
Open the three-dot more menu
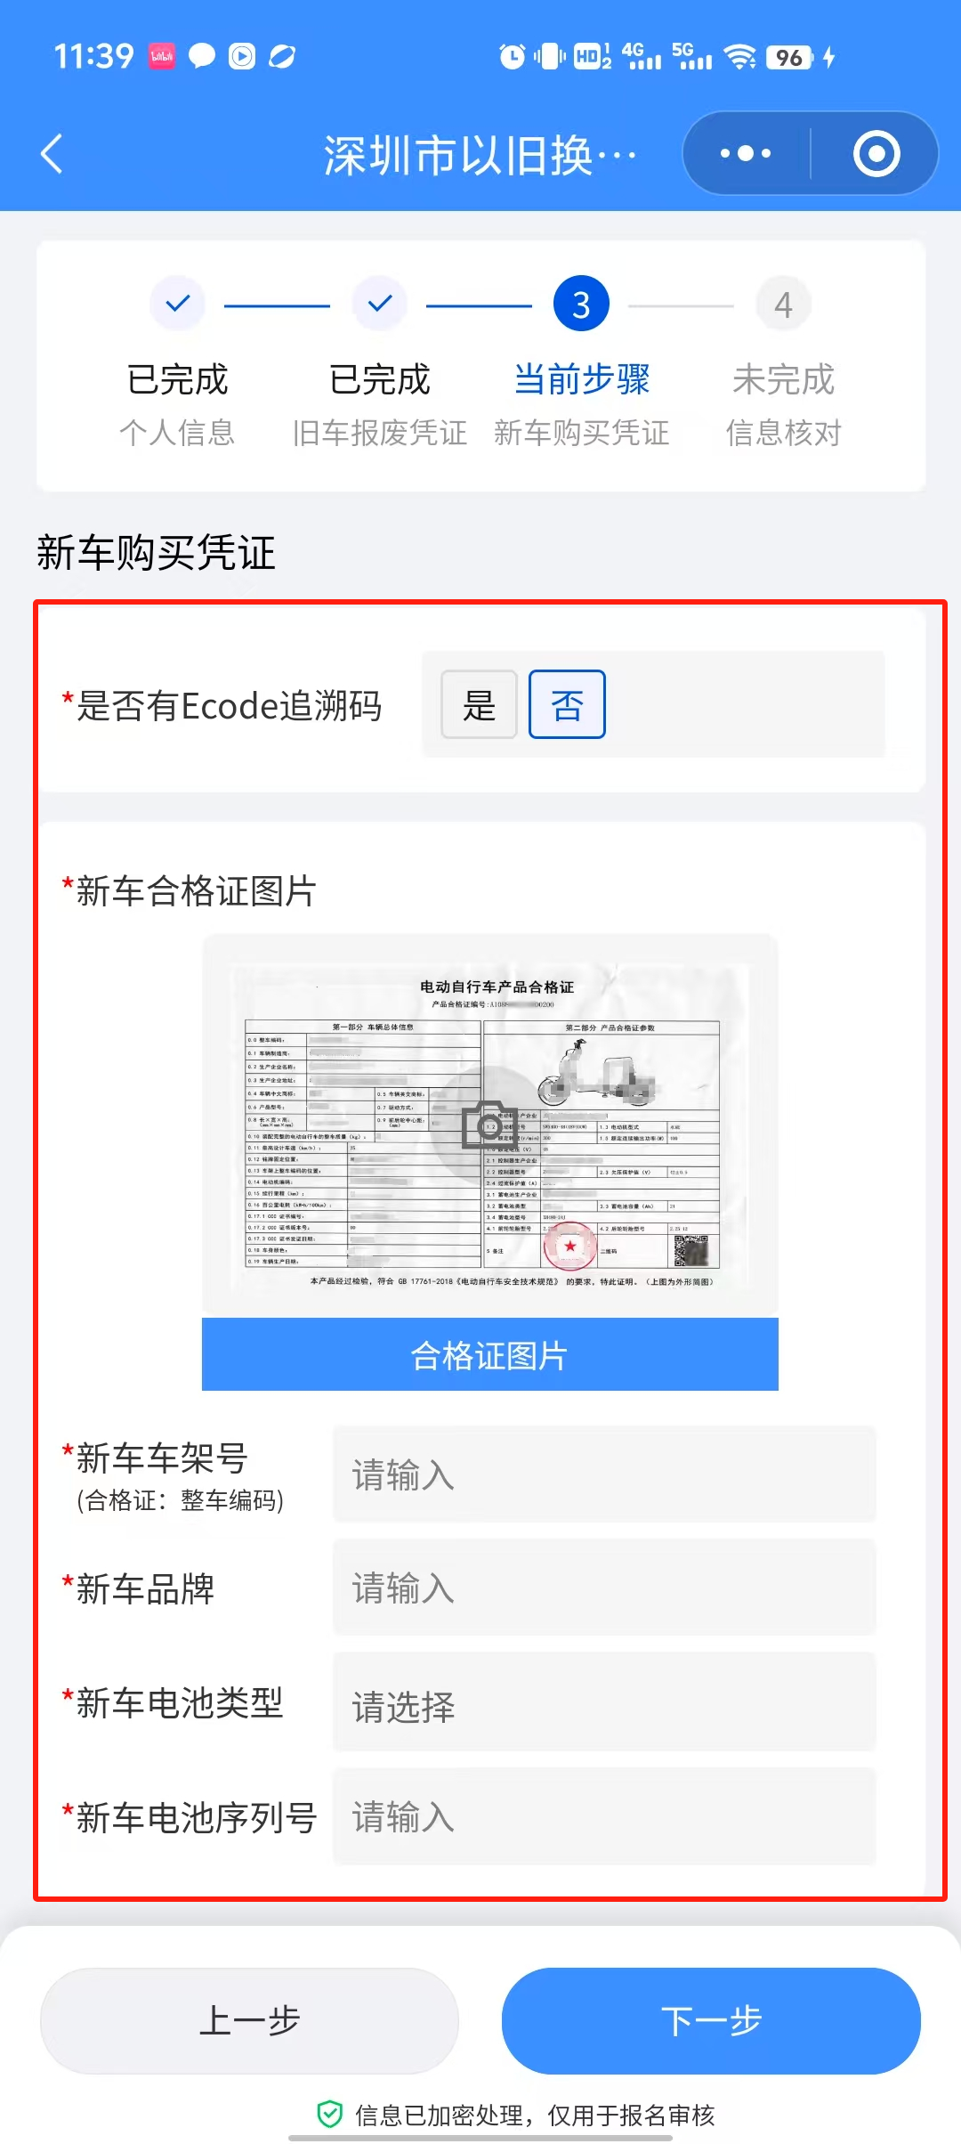coord(746,154)
